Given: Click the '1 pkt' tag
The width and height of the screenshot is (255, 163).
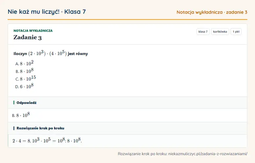Looking at the screenshot, I should click(x=236, y=32).
